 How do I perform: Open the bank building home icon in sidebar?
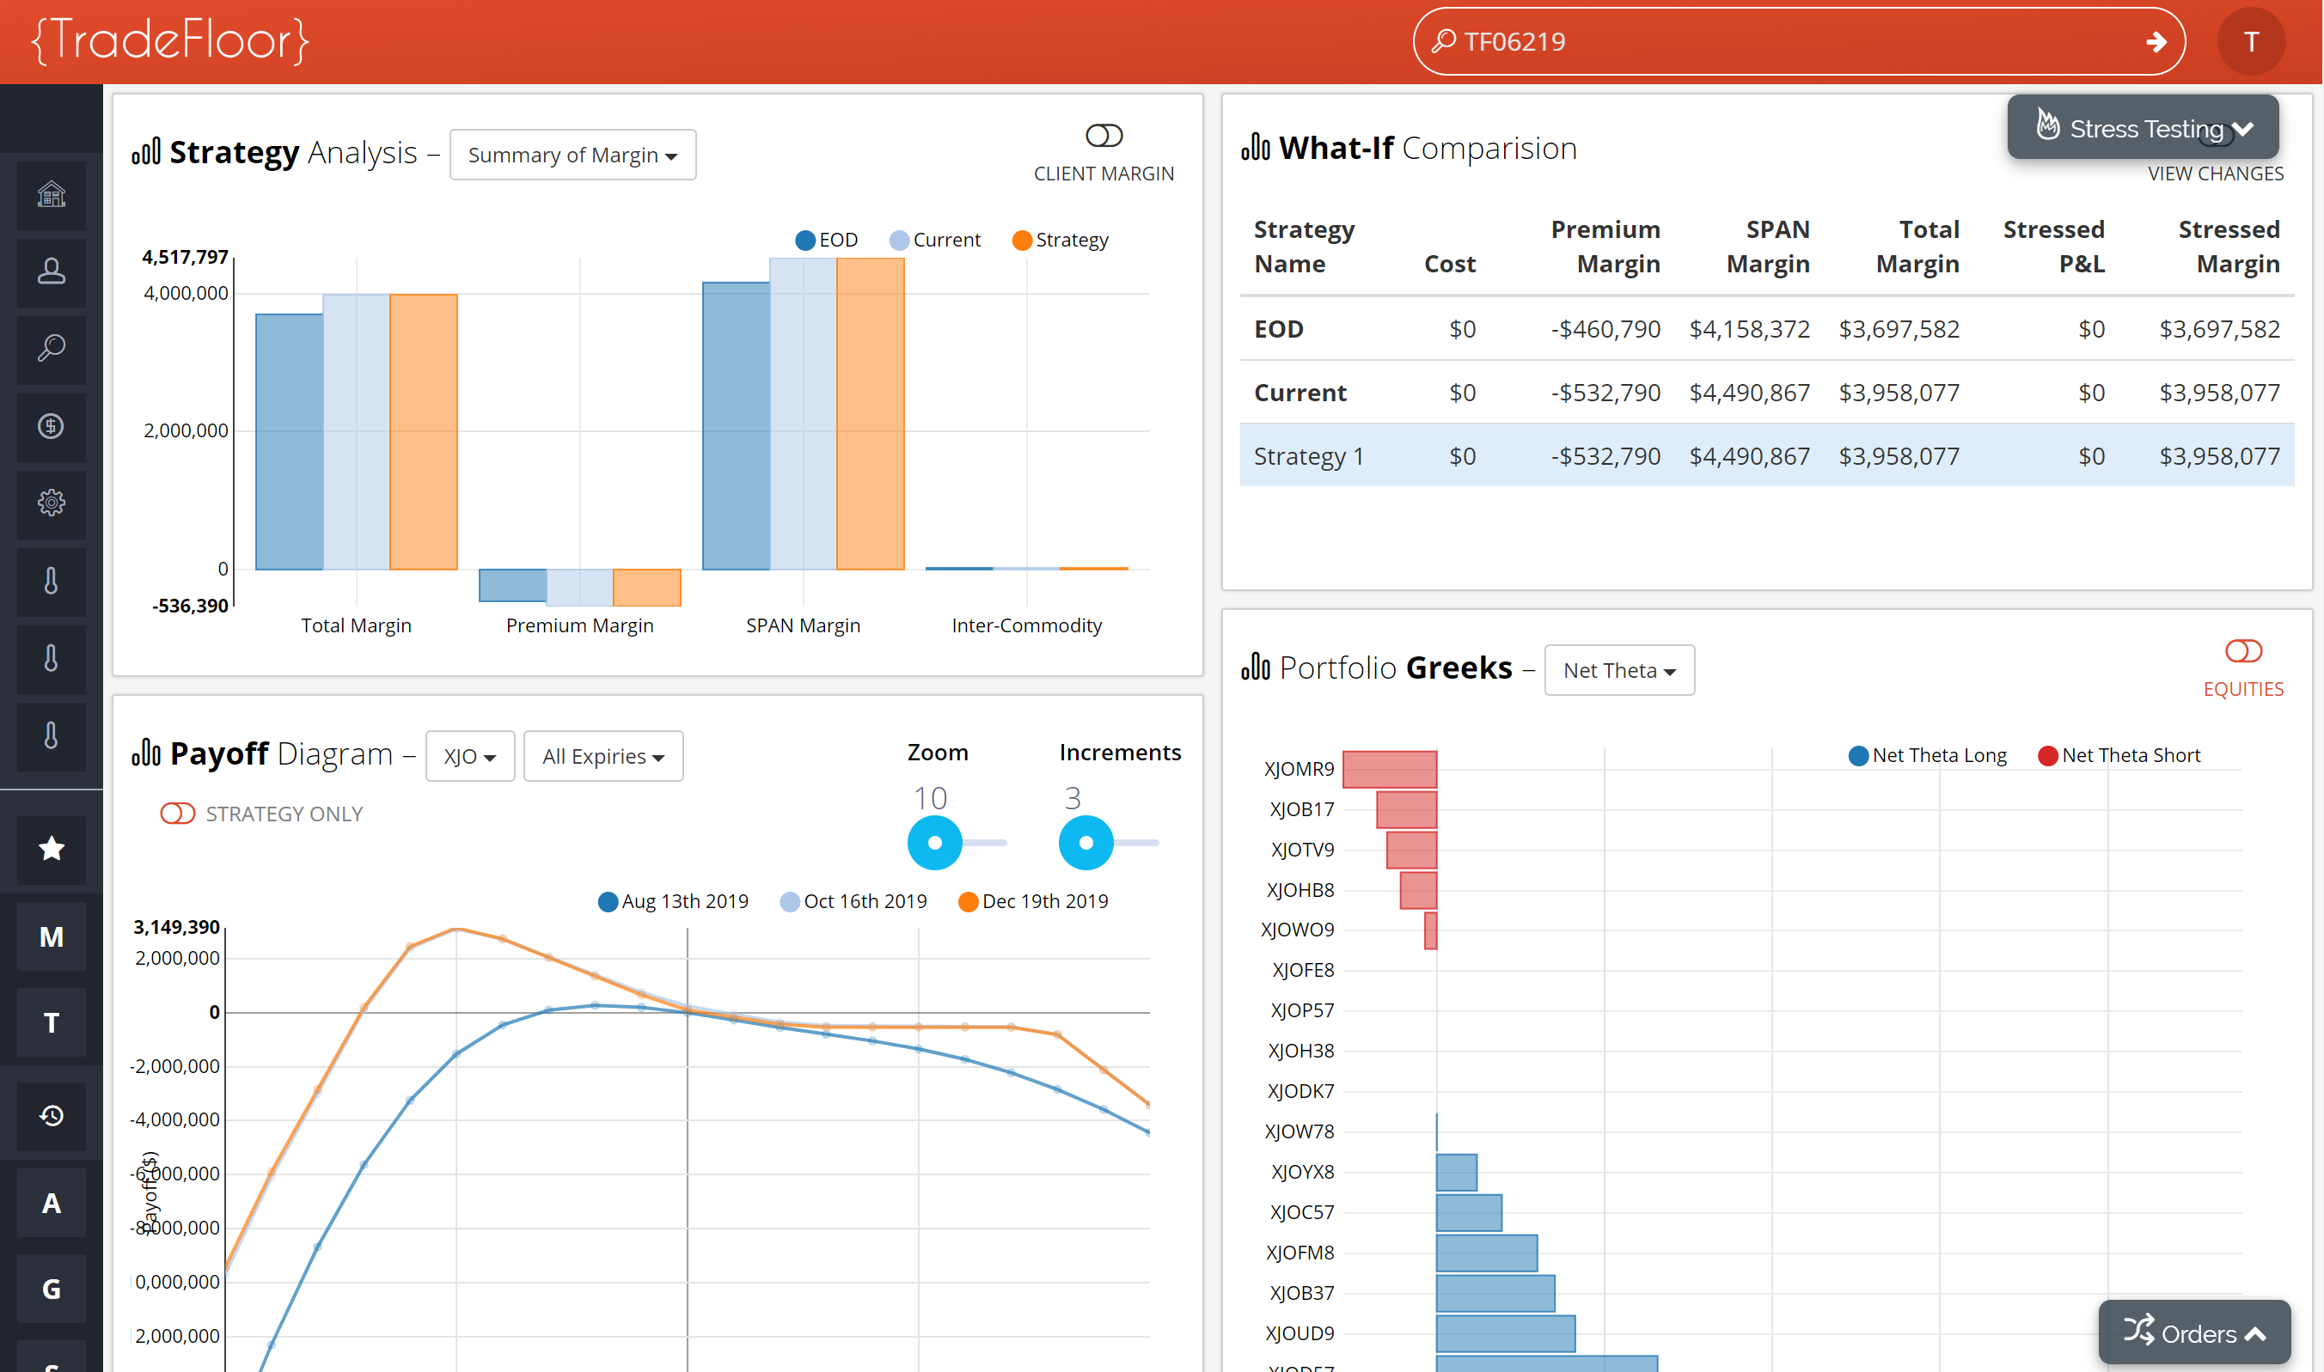coord(51,195)
